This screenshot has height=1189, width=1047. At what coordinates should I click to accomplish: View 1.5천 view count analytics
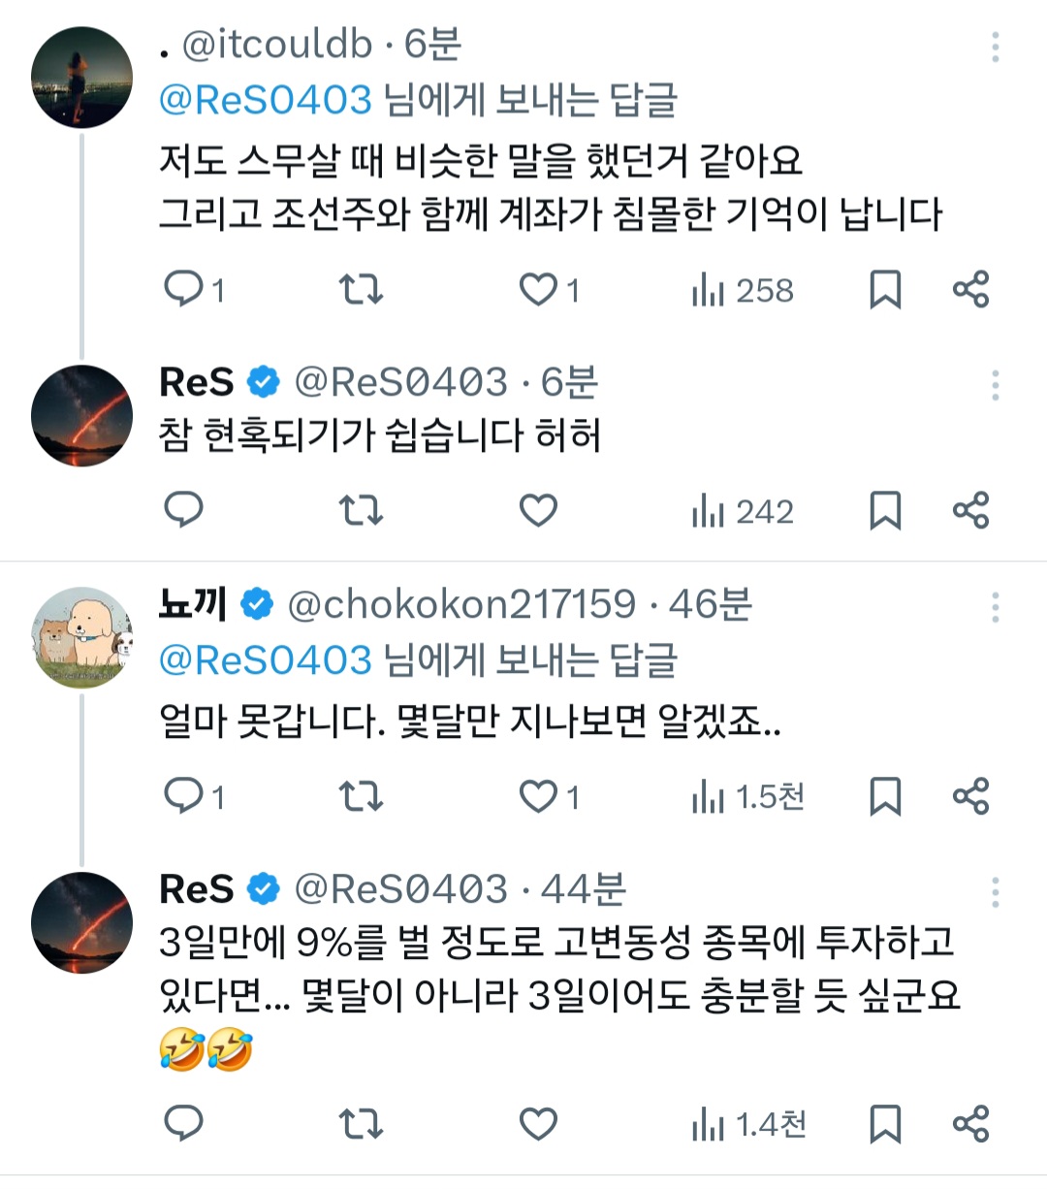pos(748,797)
